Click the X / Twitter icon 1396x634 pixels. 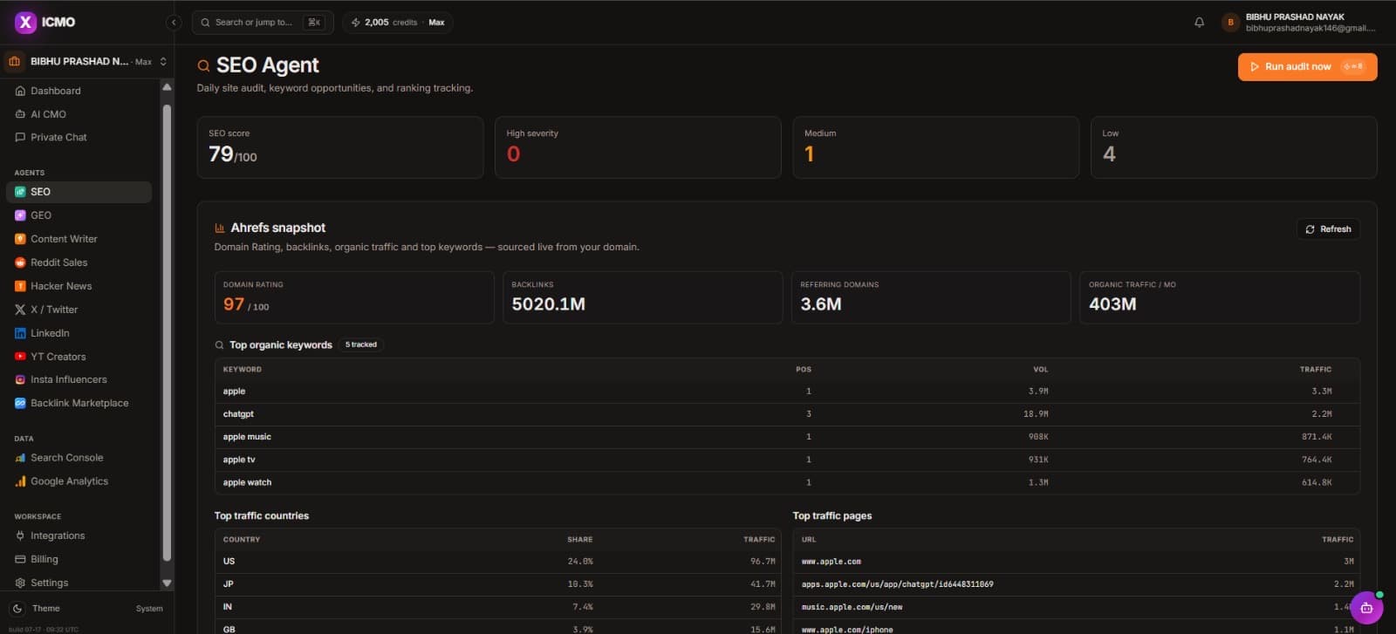20,310
